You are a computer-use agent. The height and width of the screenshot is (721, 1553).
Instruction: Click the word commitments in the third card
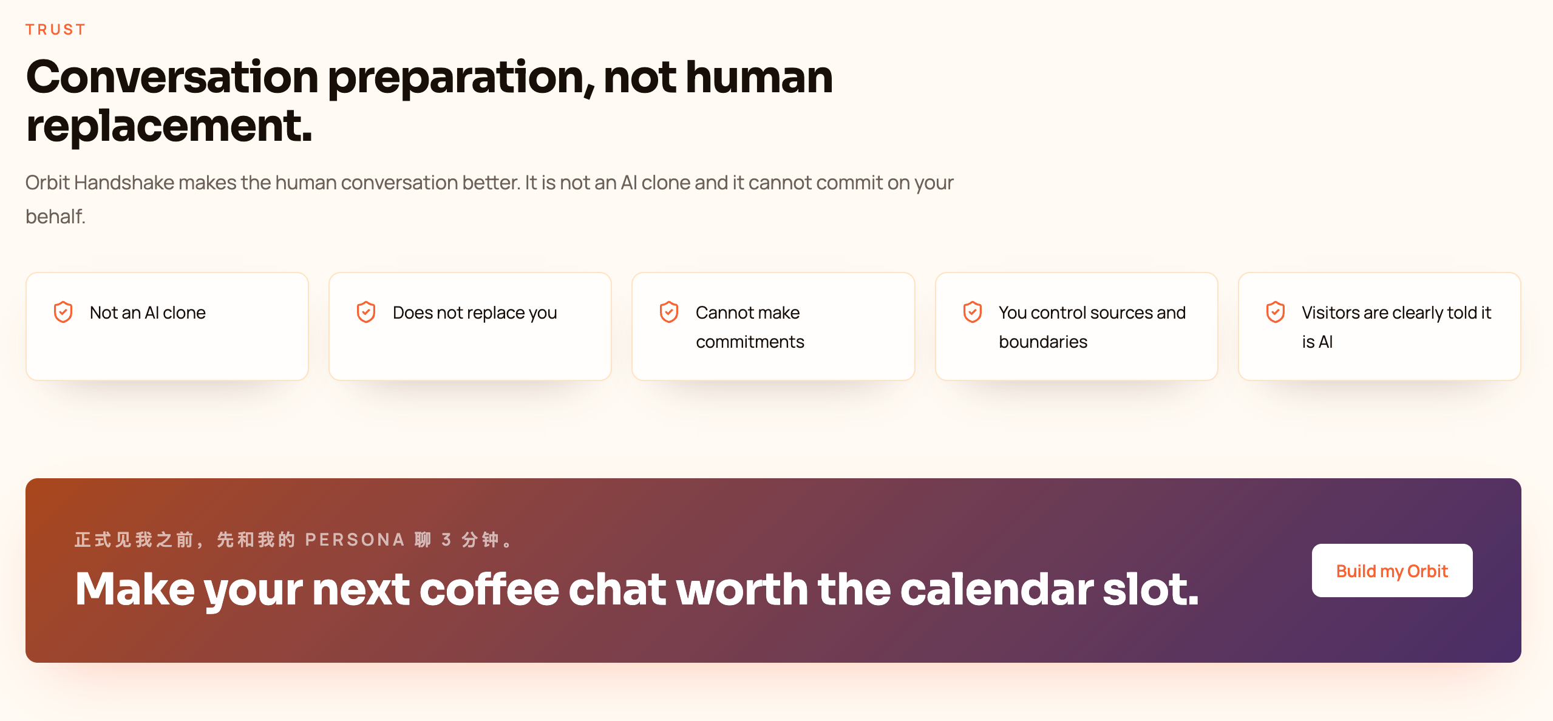click(x=750, y=342)
